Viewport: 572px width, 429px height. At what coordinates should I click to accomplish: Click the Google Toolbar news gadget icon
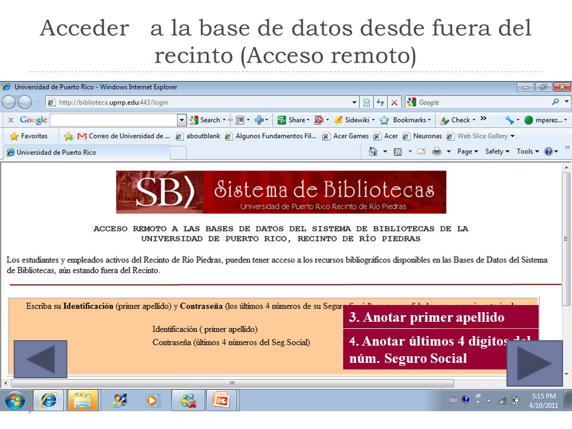[x=240, y=120]
